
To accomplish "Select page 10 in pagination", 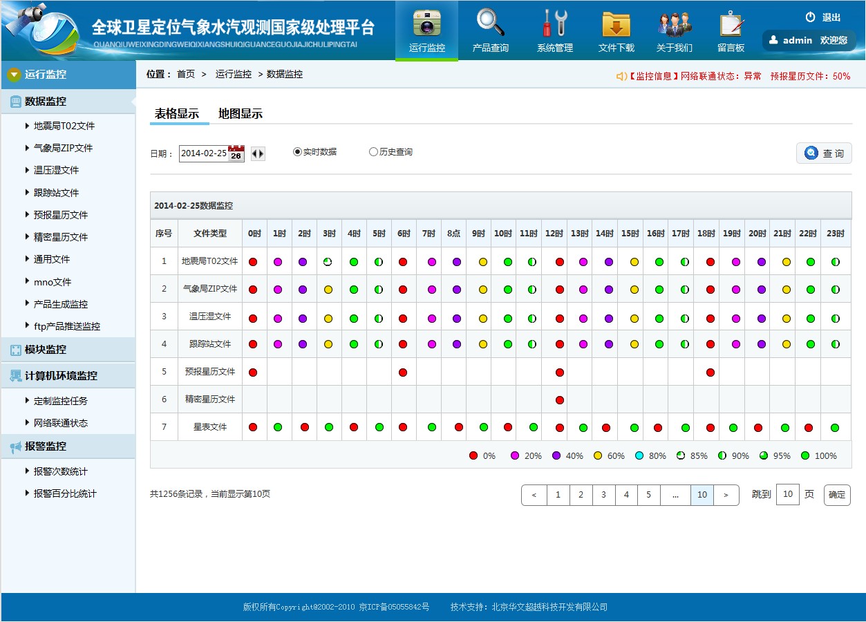I will 702,496.
